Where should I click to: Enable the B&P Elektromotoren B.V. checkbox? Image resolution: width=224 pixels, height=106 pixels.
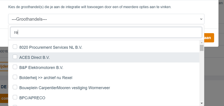(x=15, y=67)
